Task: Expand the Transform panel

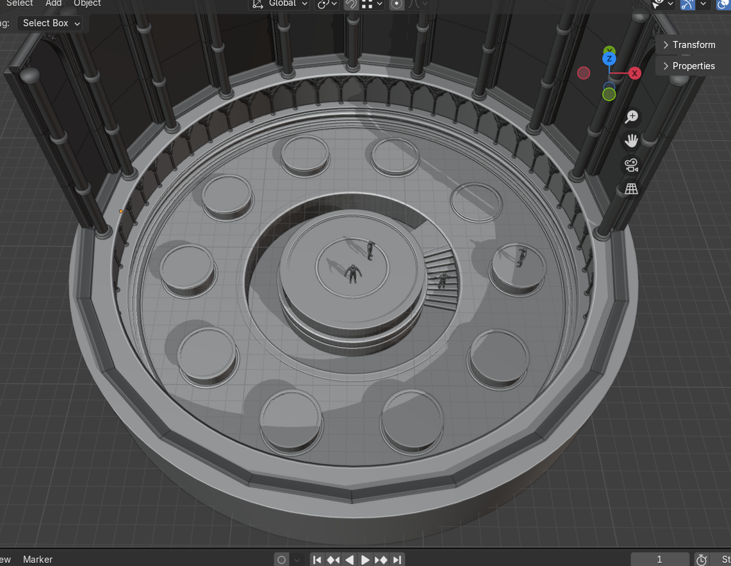Action: coord(689,45)
